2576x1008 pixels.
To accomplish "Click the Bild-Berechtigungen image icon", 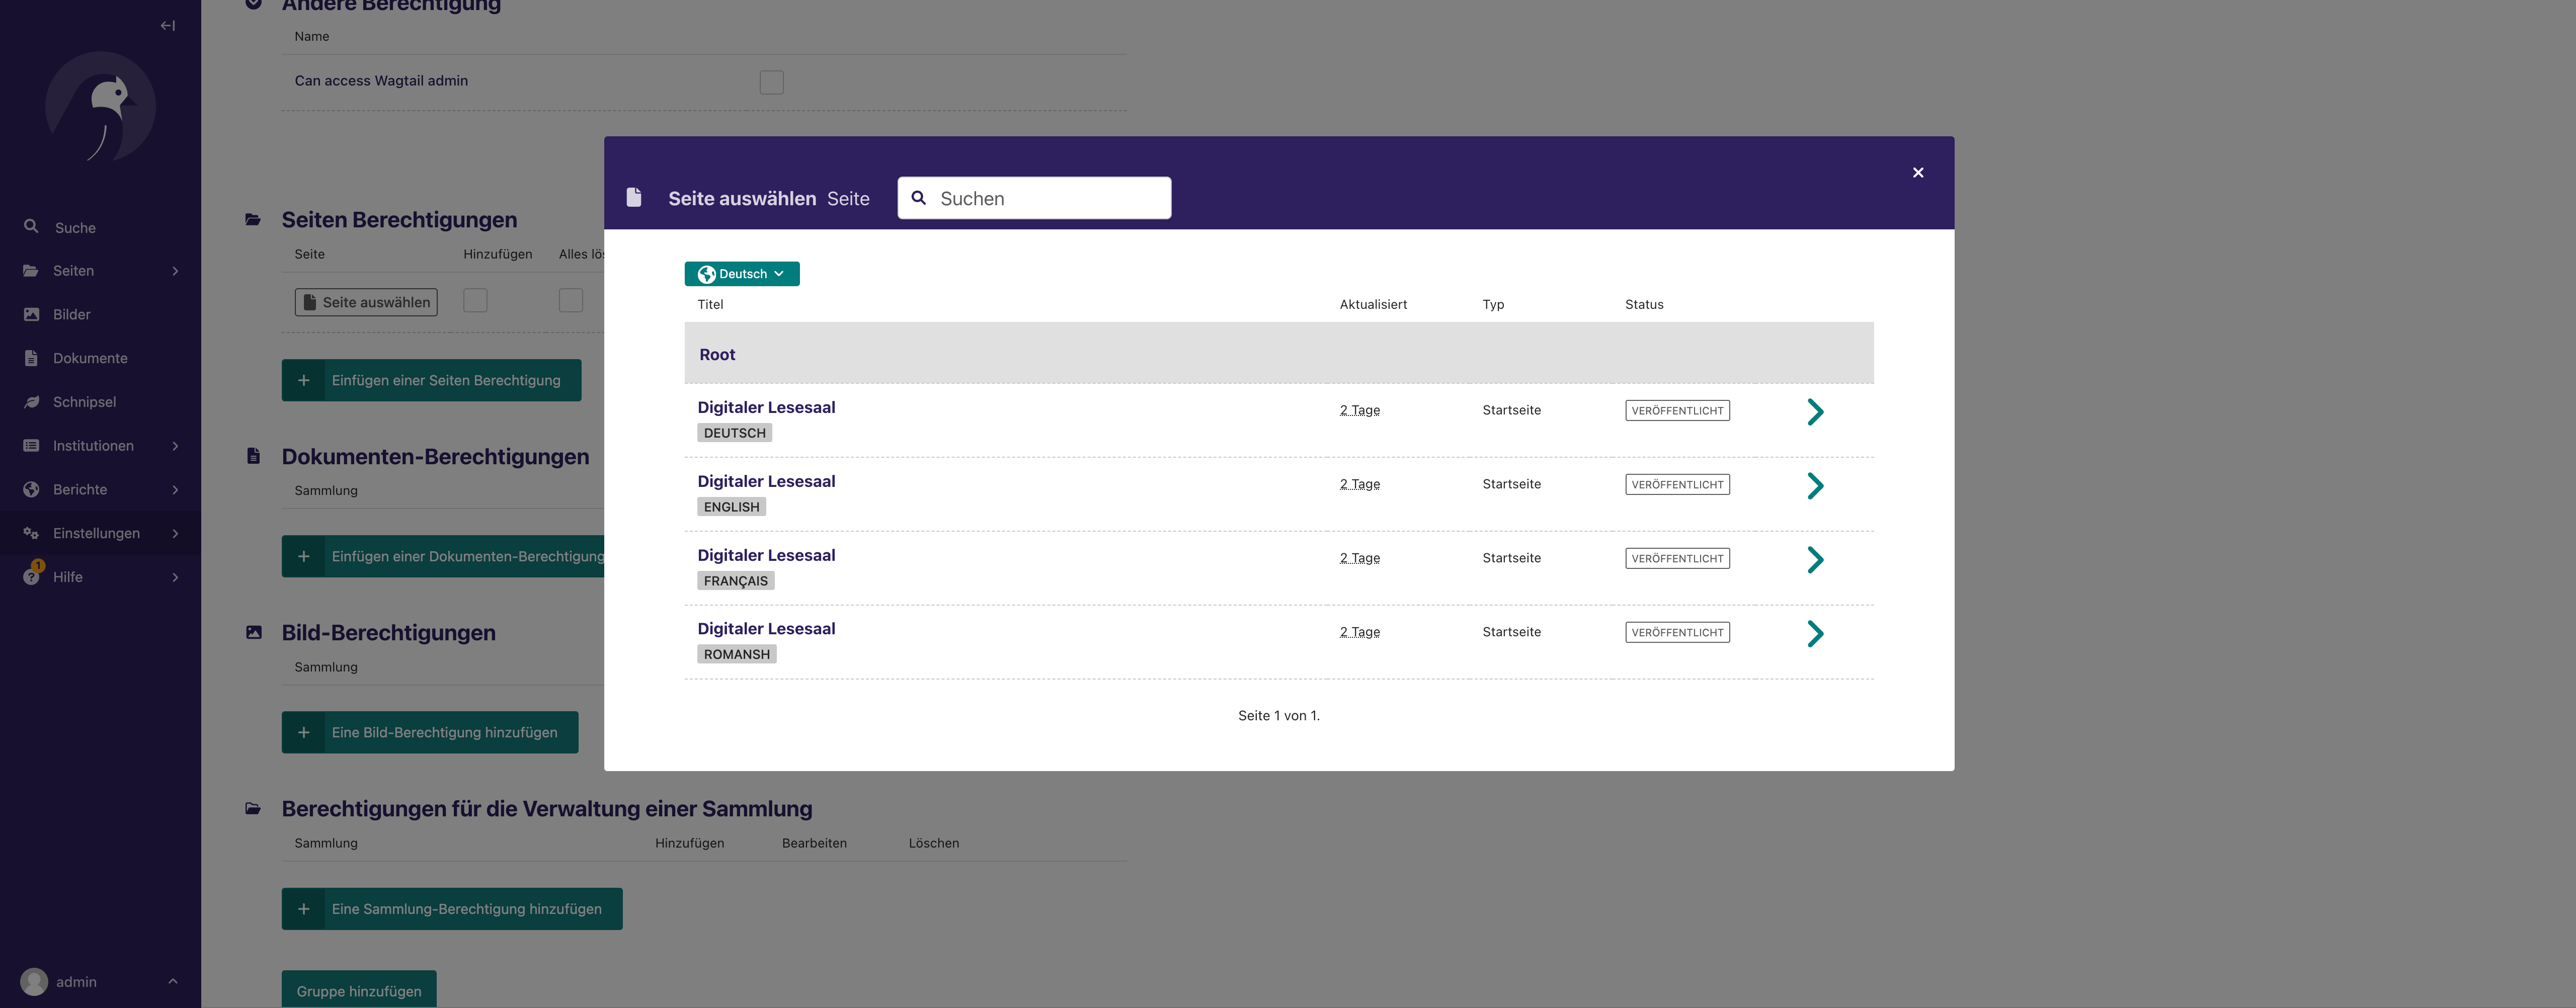I will tap(253, 632).
